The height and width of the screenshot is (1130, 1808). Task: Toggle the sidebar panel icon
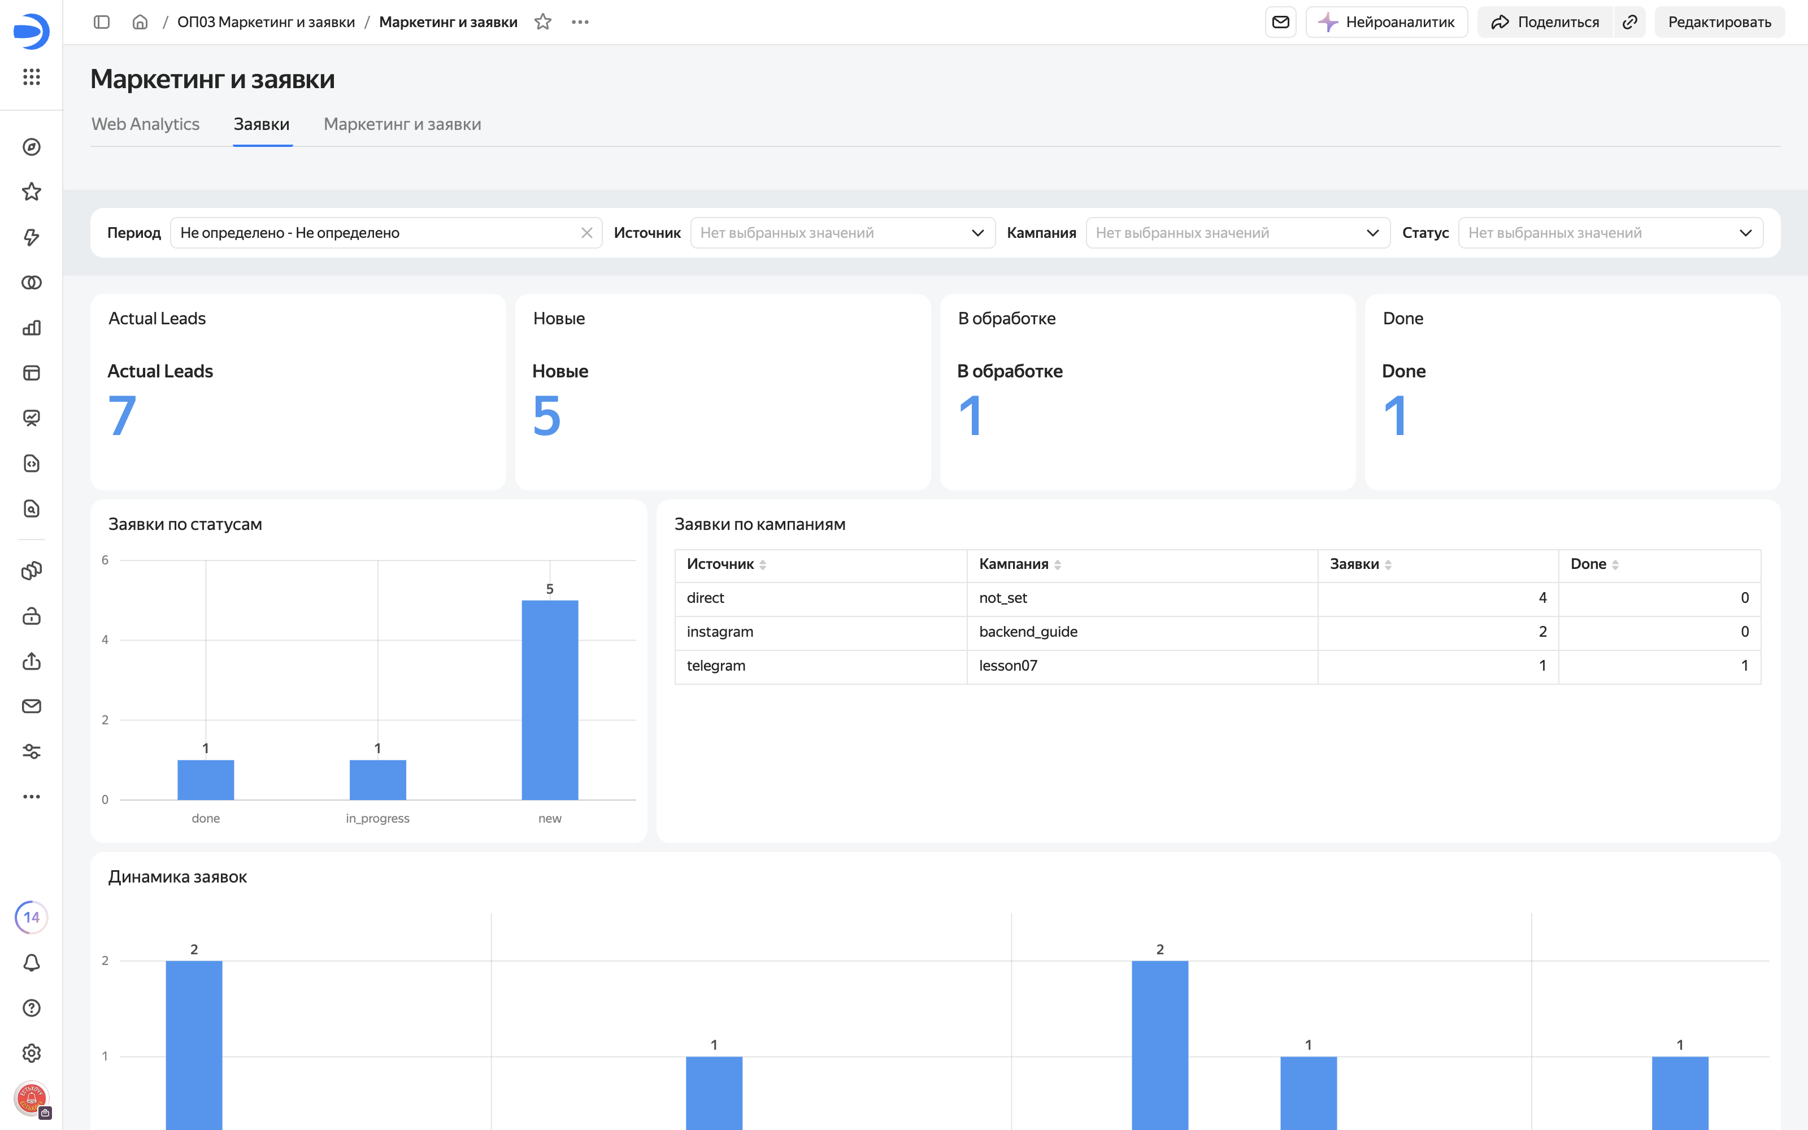point(102,23)
